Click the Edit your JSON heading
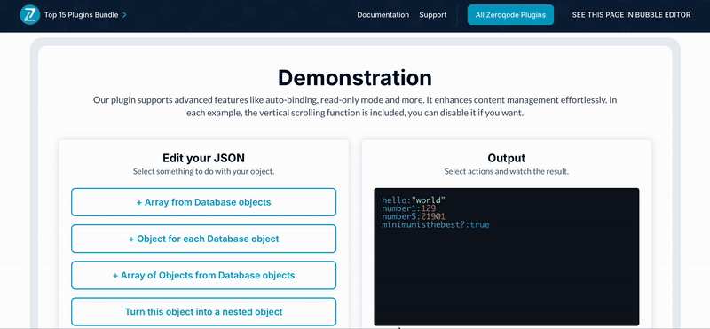710x329 pixels. [x=204, y=158]
